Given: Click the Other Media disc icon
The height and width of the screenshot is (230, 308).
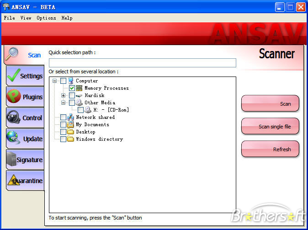Looking at the screenshot, I should [79, 102].
